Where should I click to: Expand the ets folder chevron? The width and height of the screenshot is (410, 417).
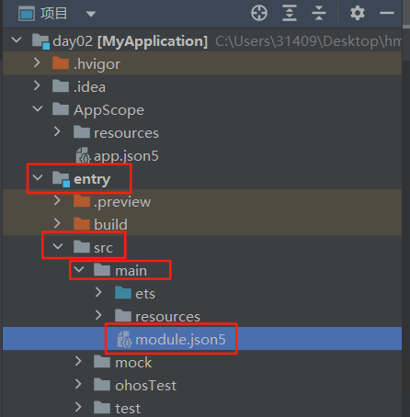point(98,292)
